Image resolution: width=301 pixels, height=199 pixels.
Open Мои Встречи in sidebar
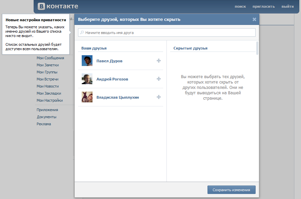(47, 79)
